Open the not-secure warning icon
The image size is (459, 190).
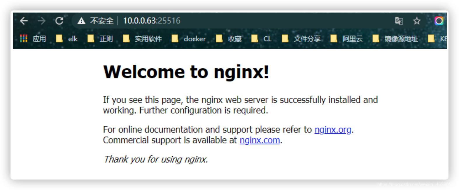coord(81,21)
